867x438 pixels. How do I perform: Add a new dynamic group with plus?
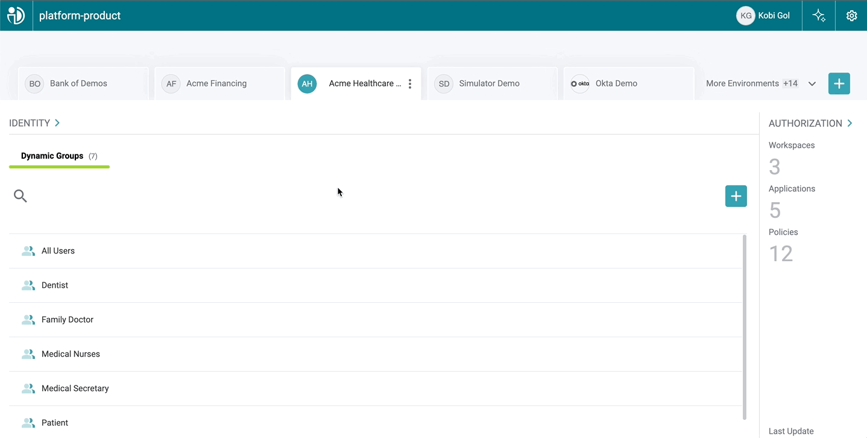(736, 196)
